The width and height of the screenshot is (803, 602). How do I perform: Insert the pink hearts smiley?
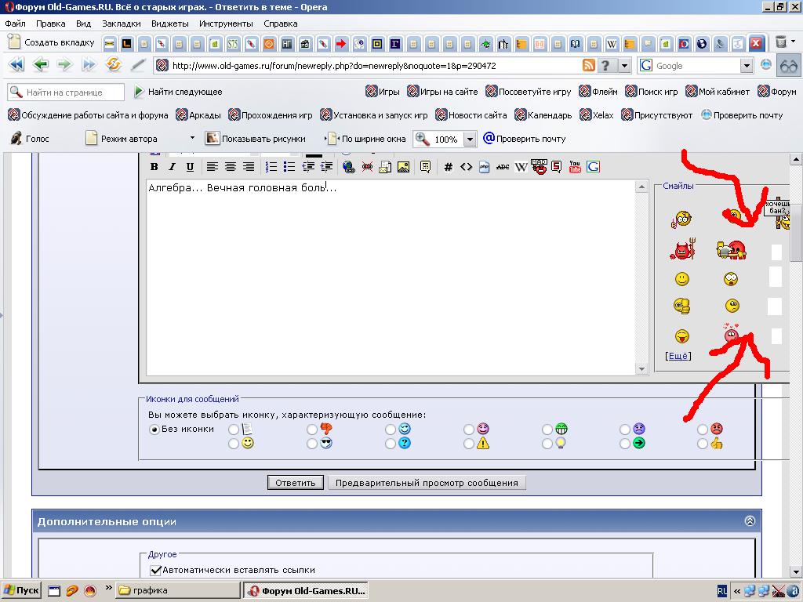point(732,332)
